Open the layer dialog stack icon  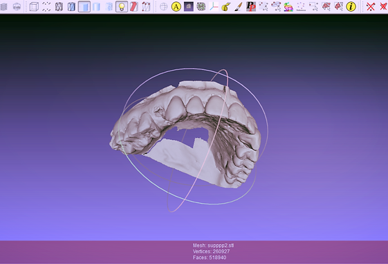point(3,7)
